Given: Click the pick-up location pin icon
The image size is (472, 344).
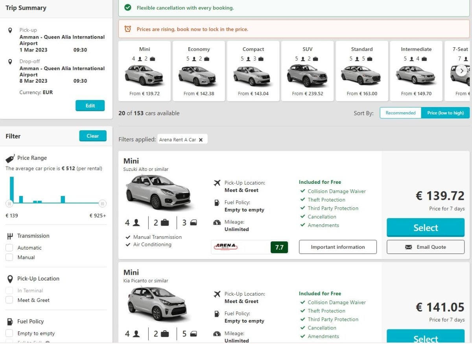Looking at the screenshot, I should pos(10,30).
